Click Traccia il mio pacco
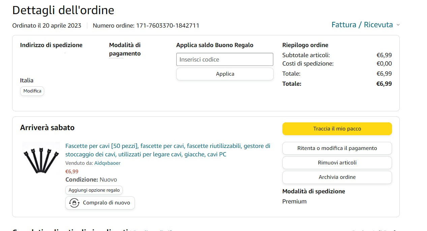The image size is (427, 231). click(337, 129)
